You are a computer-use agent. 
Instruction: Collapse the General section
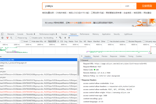click(x=81, y=60)
